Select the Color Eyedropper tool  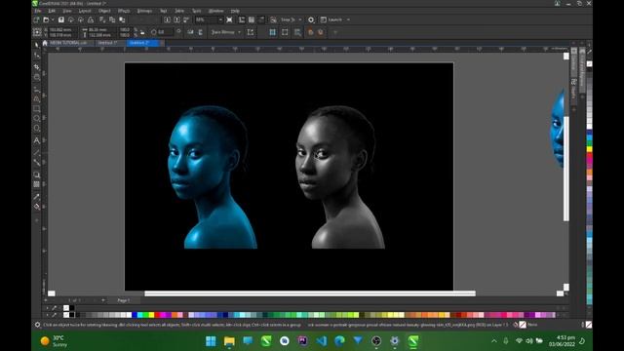pyautogui.click(x=37, y=197)
